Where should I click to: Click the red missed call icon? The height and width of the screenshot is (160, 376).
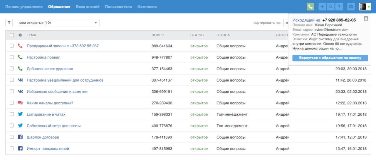coord(20,46)
